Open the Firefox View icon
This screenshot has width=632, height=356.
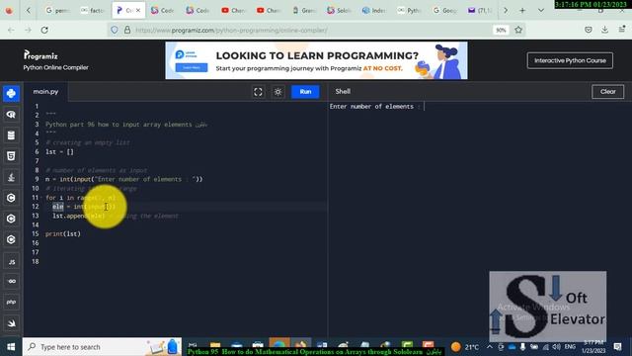(9, 11)
